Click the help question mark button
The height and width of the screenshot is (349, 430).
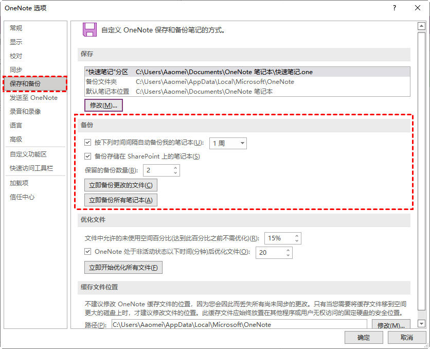pyautogui.click(x=394, y=8)
